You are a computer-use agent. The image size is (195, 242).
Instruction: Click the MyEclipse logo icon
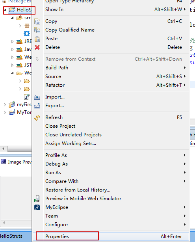[x=37, y=207]
